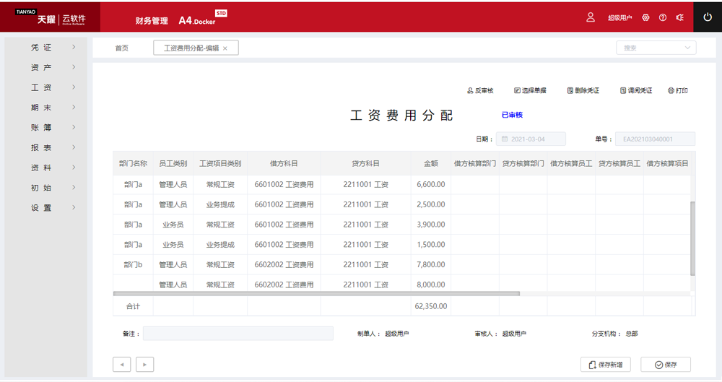The height and width of the screenshot is (382, 722).
Task: Click 删除凭证 to delete the voucher
Action: [583, 90]
